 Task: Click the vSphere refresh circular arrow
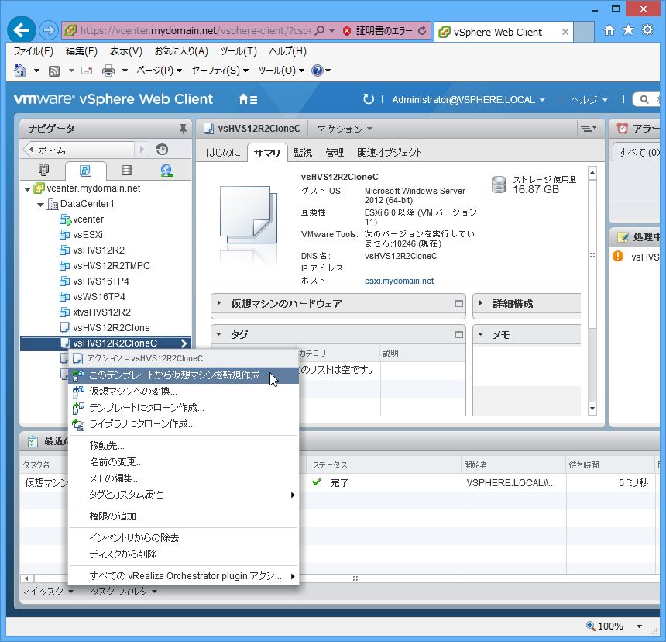[369, 99]
